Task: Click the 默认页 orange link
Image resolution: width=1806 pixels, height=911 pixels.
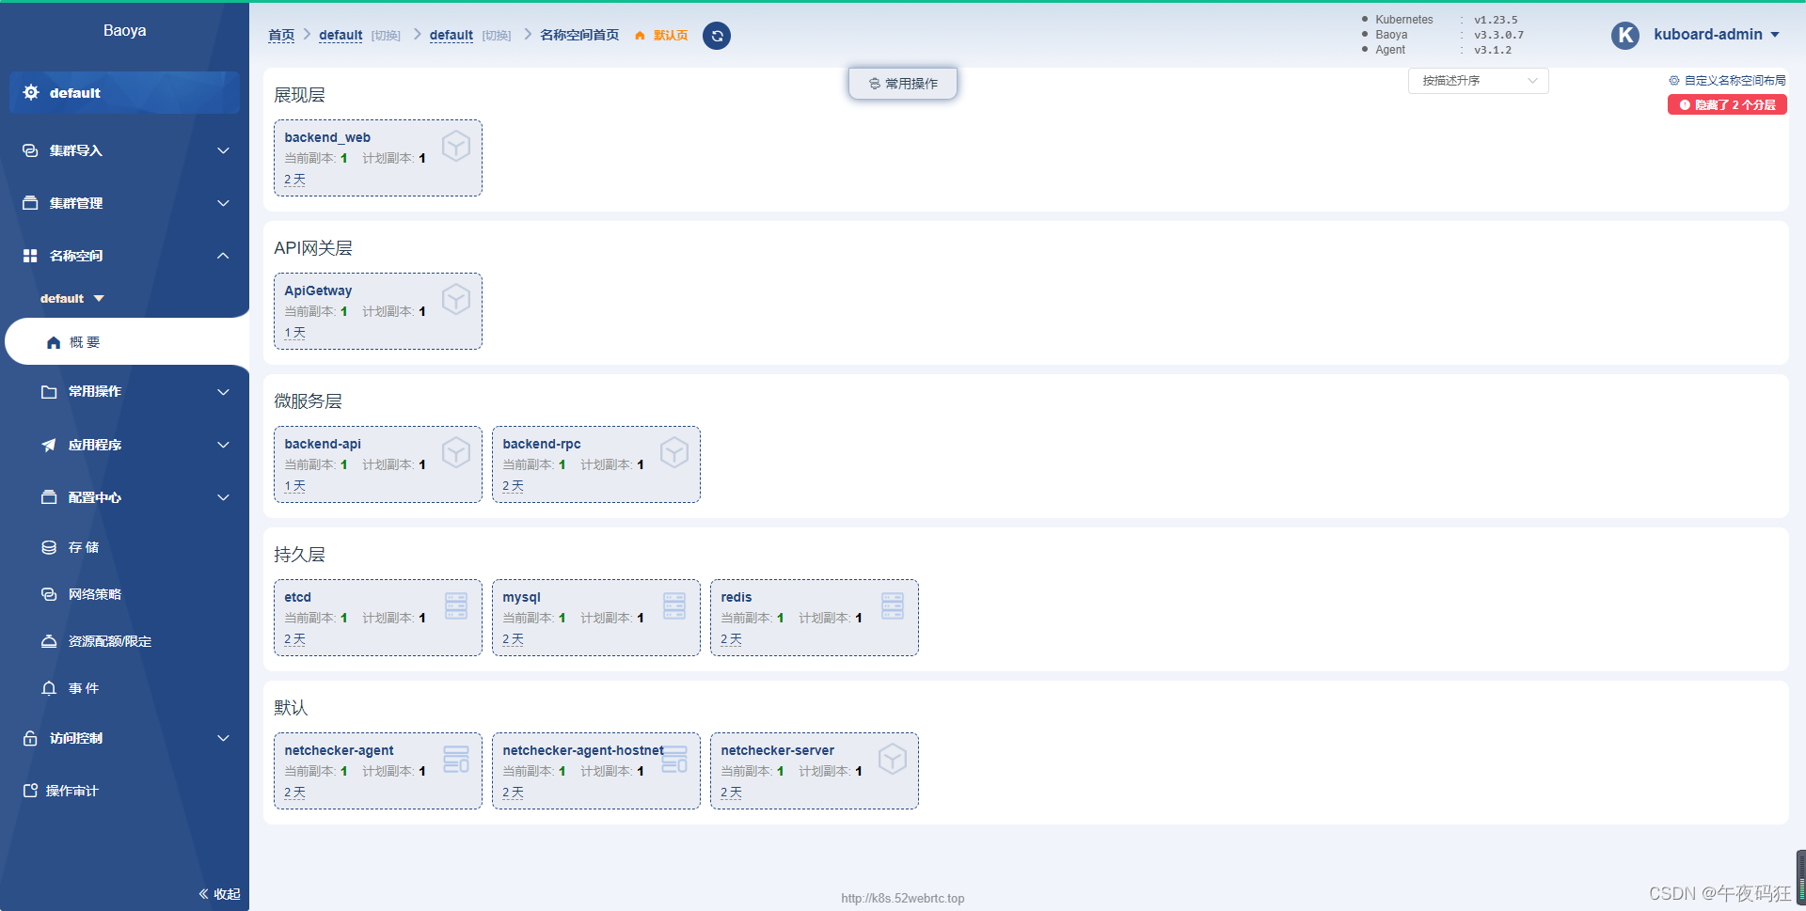Action: [671, 36]
